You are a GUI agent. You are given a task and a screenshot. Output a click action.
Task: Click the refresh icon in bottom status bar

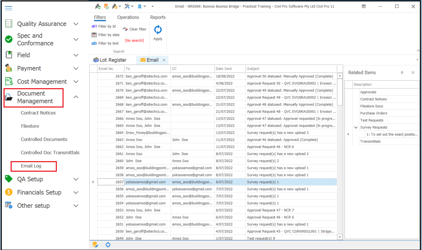click(108, 245)
